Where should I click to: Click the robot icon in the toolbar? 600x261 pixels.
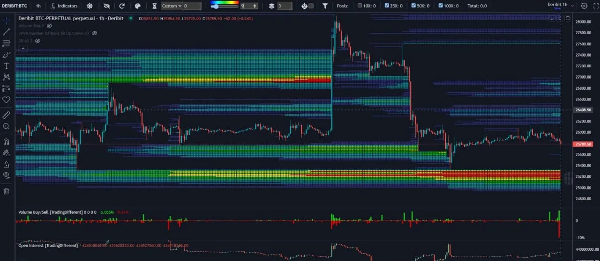coord(304,6)
